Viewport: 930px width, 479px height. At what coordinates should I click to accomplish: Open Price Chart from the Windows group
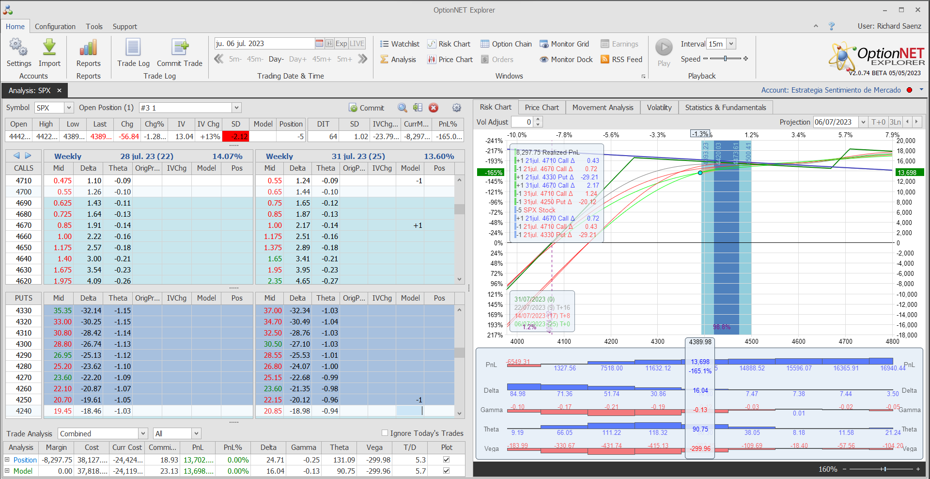tap(450, 59)
